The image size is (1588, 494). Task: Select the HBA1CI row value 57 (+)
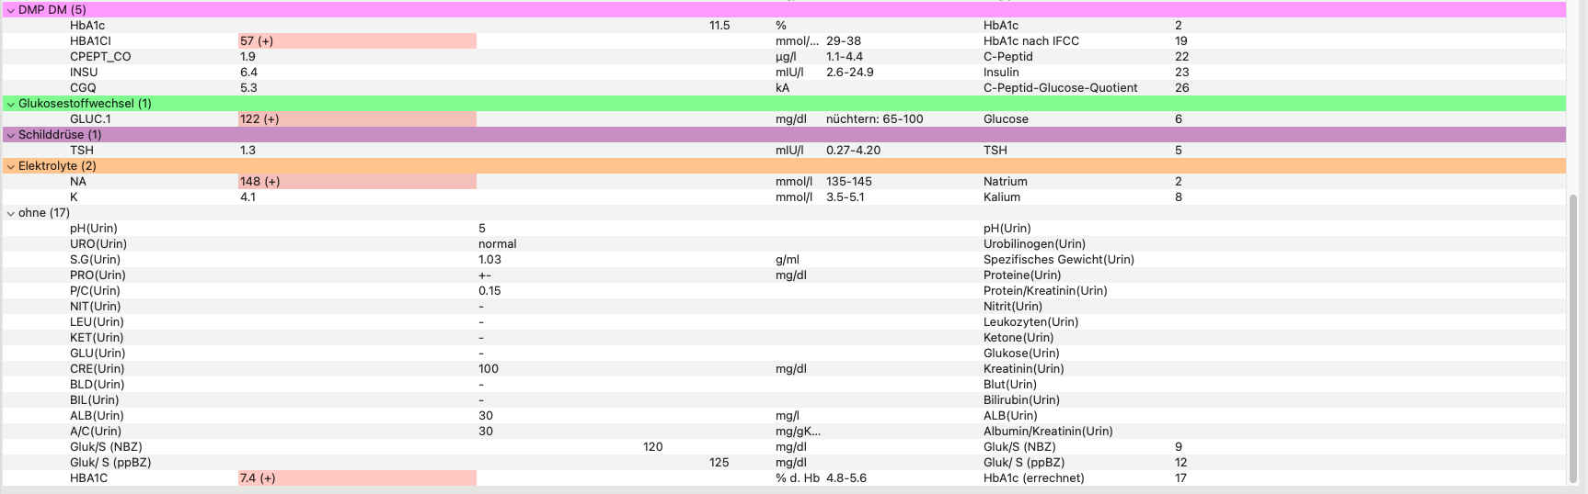tap(357, 41)
